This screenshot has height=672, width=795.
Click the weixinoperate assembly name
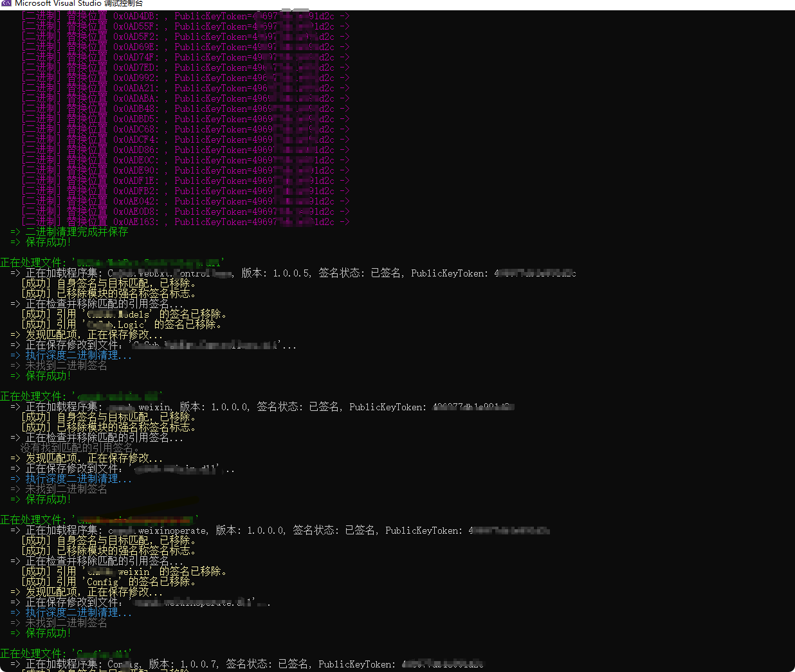(x=172, y=531)
